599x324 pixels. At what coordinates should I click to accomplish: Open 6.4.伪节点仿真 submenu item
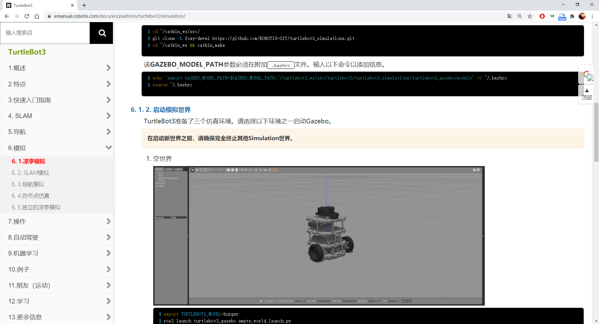coord(31,196)
